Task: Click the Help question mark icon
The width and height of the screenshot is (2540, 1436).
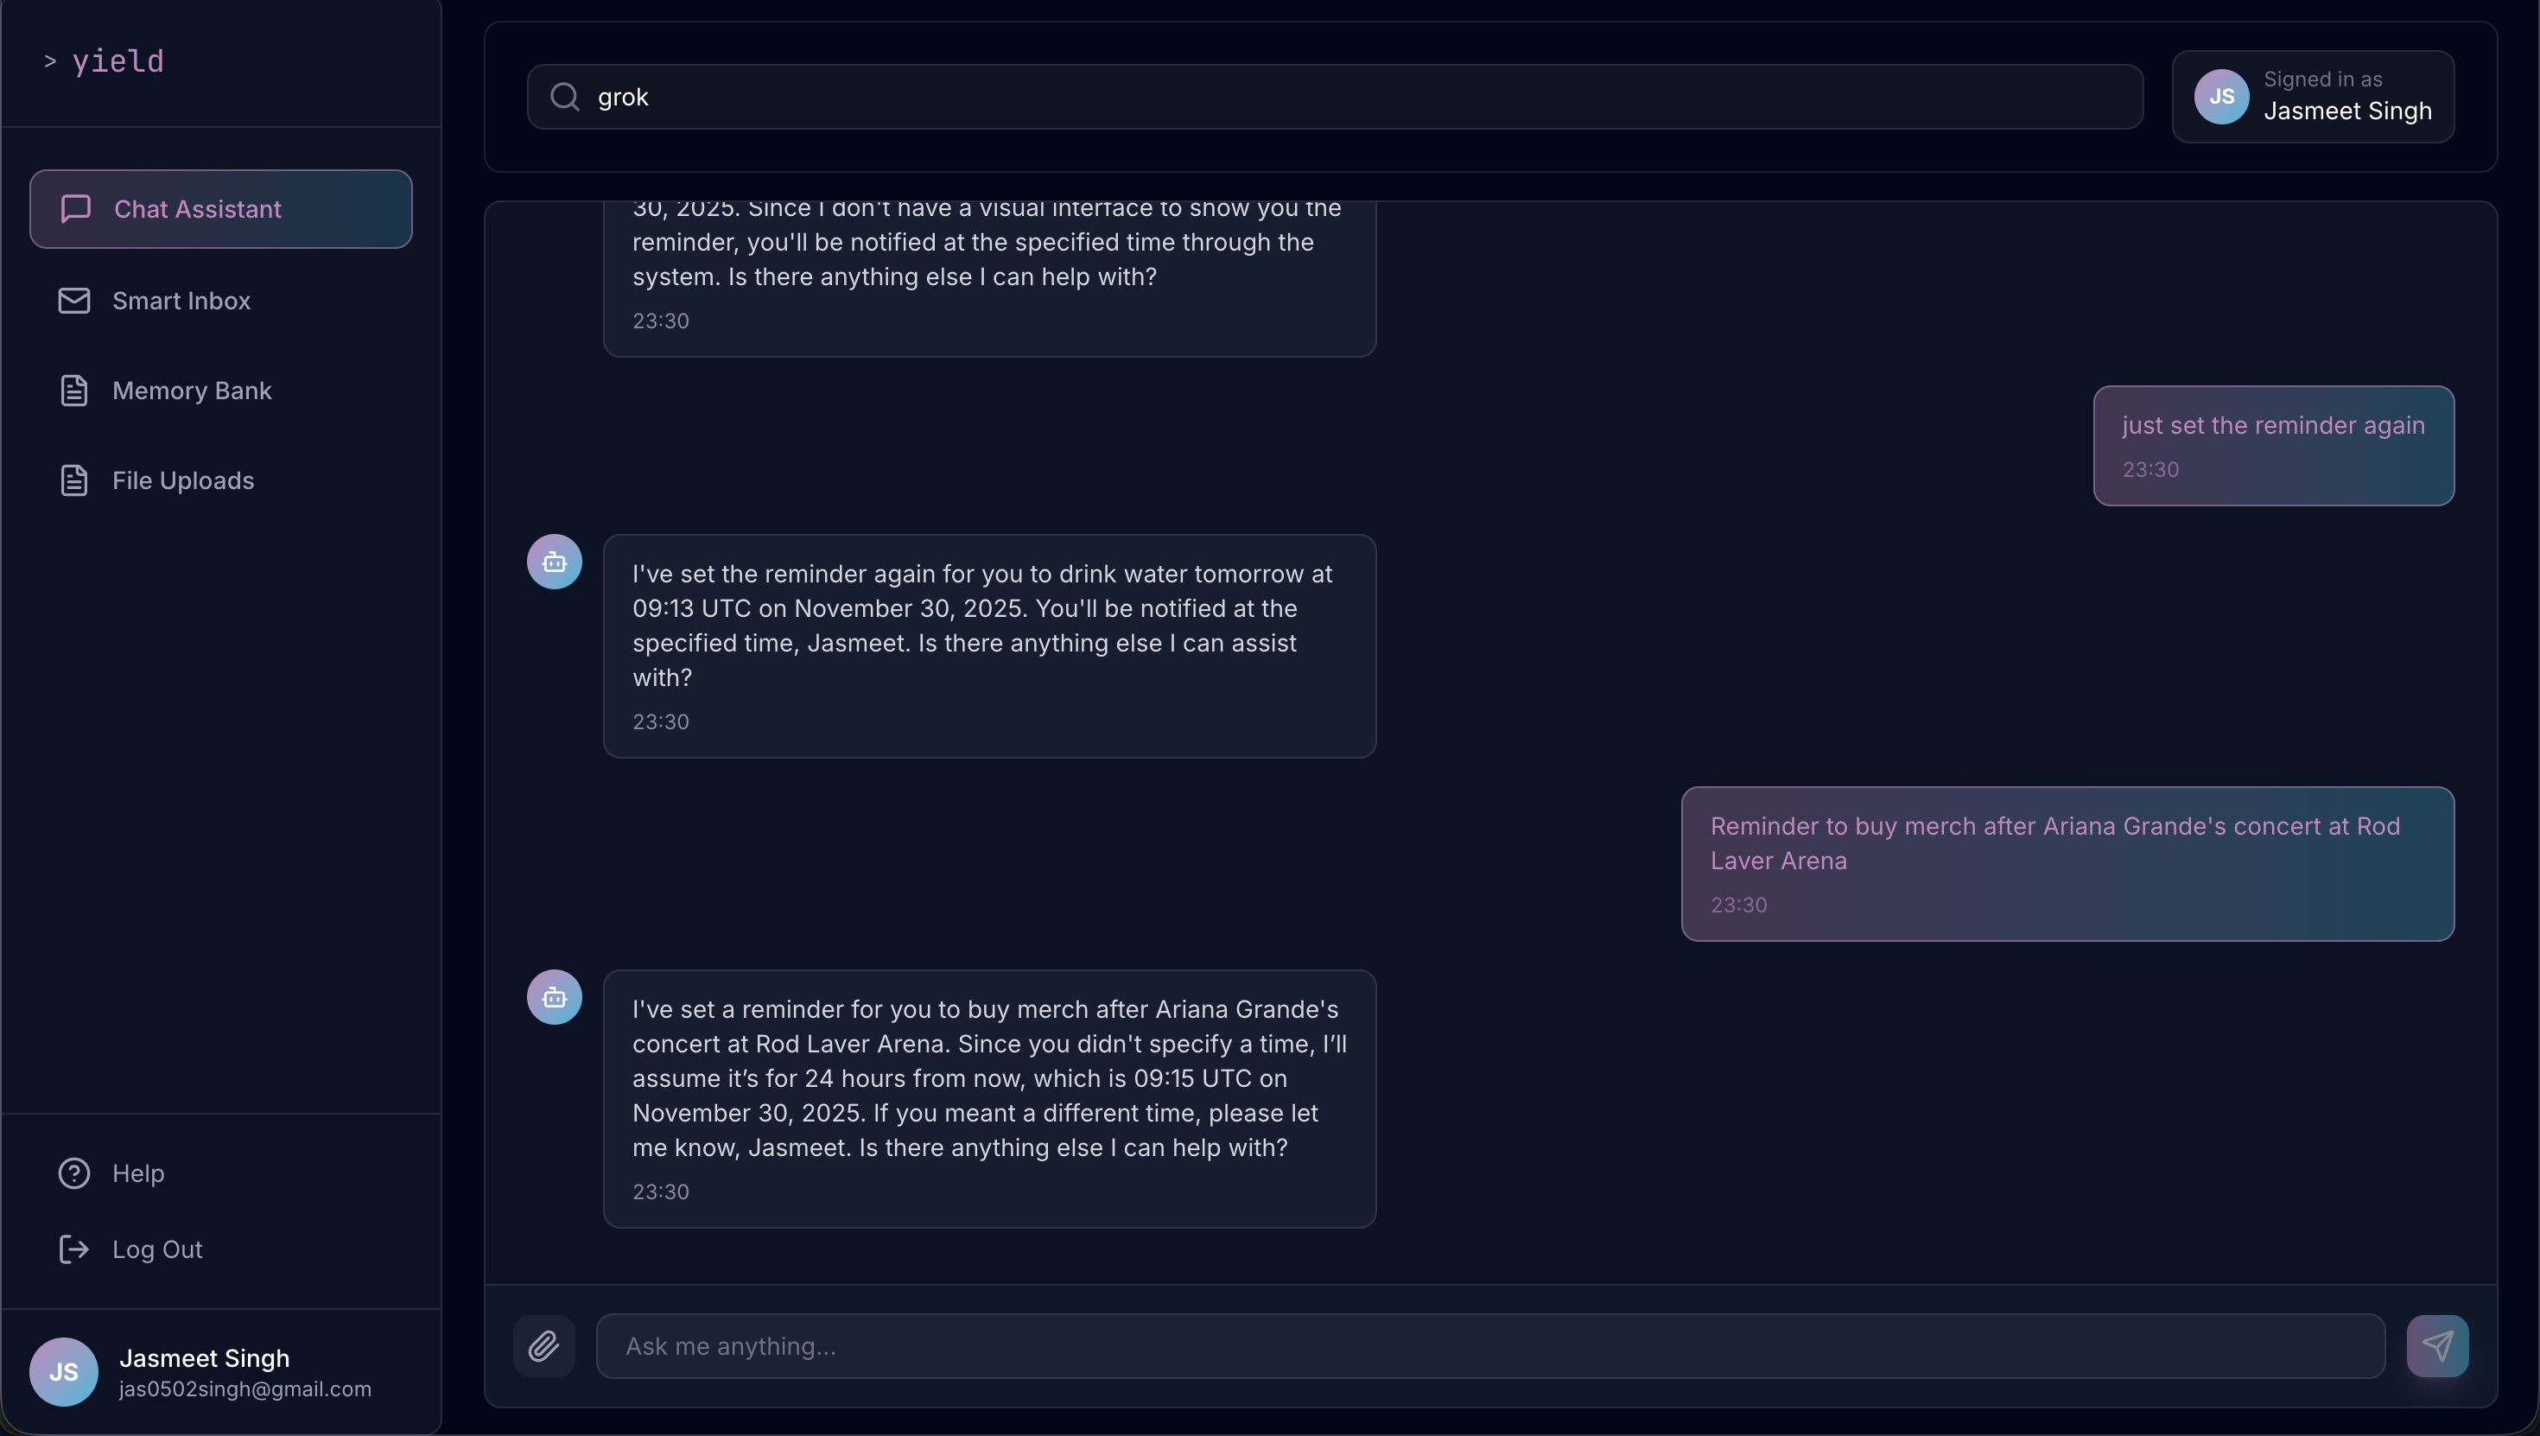Action: 75,1172
